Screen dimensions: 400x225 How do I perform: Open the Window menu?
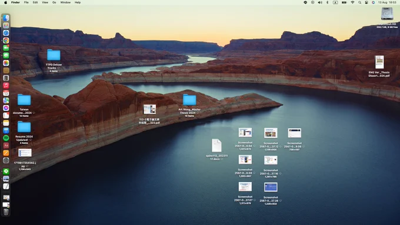[x=65, y=2]
